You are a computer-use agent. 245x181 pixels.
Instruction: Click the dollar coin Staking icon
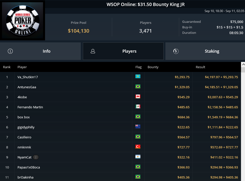click(176, 51)
